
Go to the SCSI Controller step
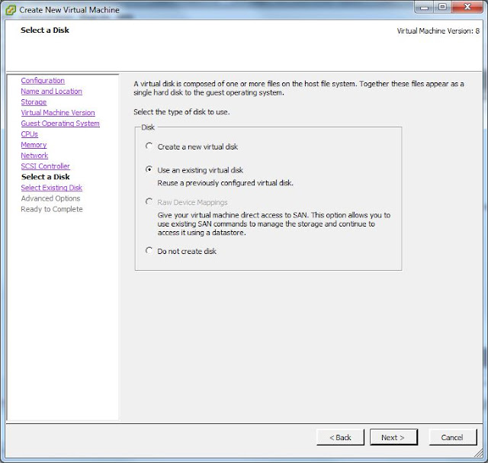[46, 166]
